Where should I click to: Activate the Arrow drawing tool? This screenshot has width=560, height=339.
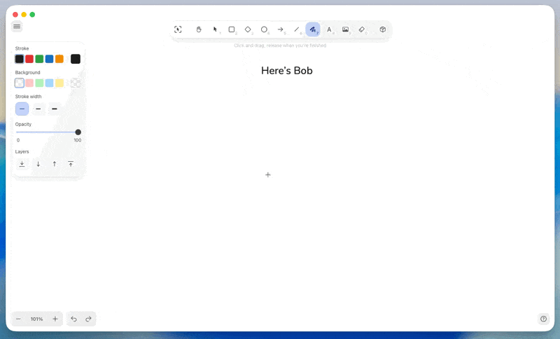[x=280, y=29]
